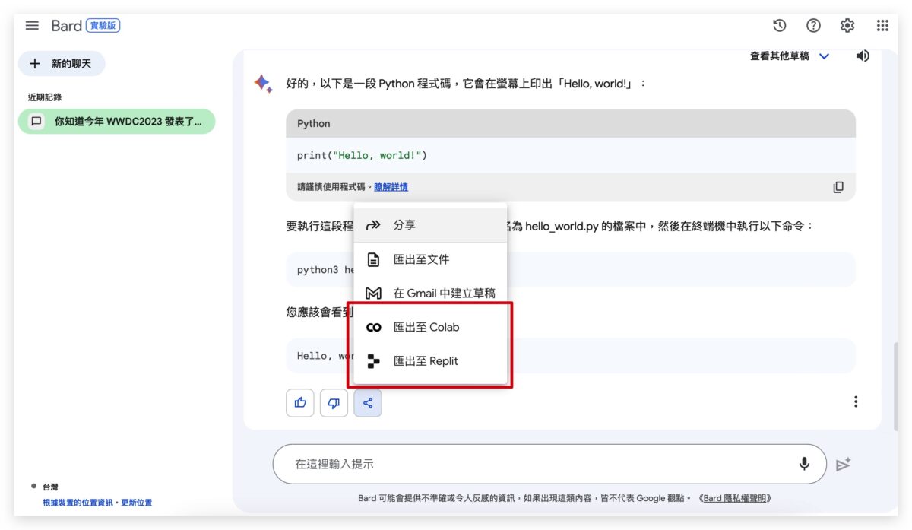Click the Python code block header
The width and height of the screenshot is (912, 530).
pos(571,123)
